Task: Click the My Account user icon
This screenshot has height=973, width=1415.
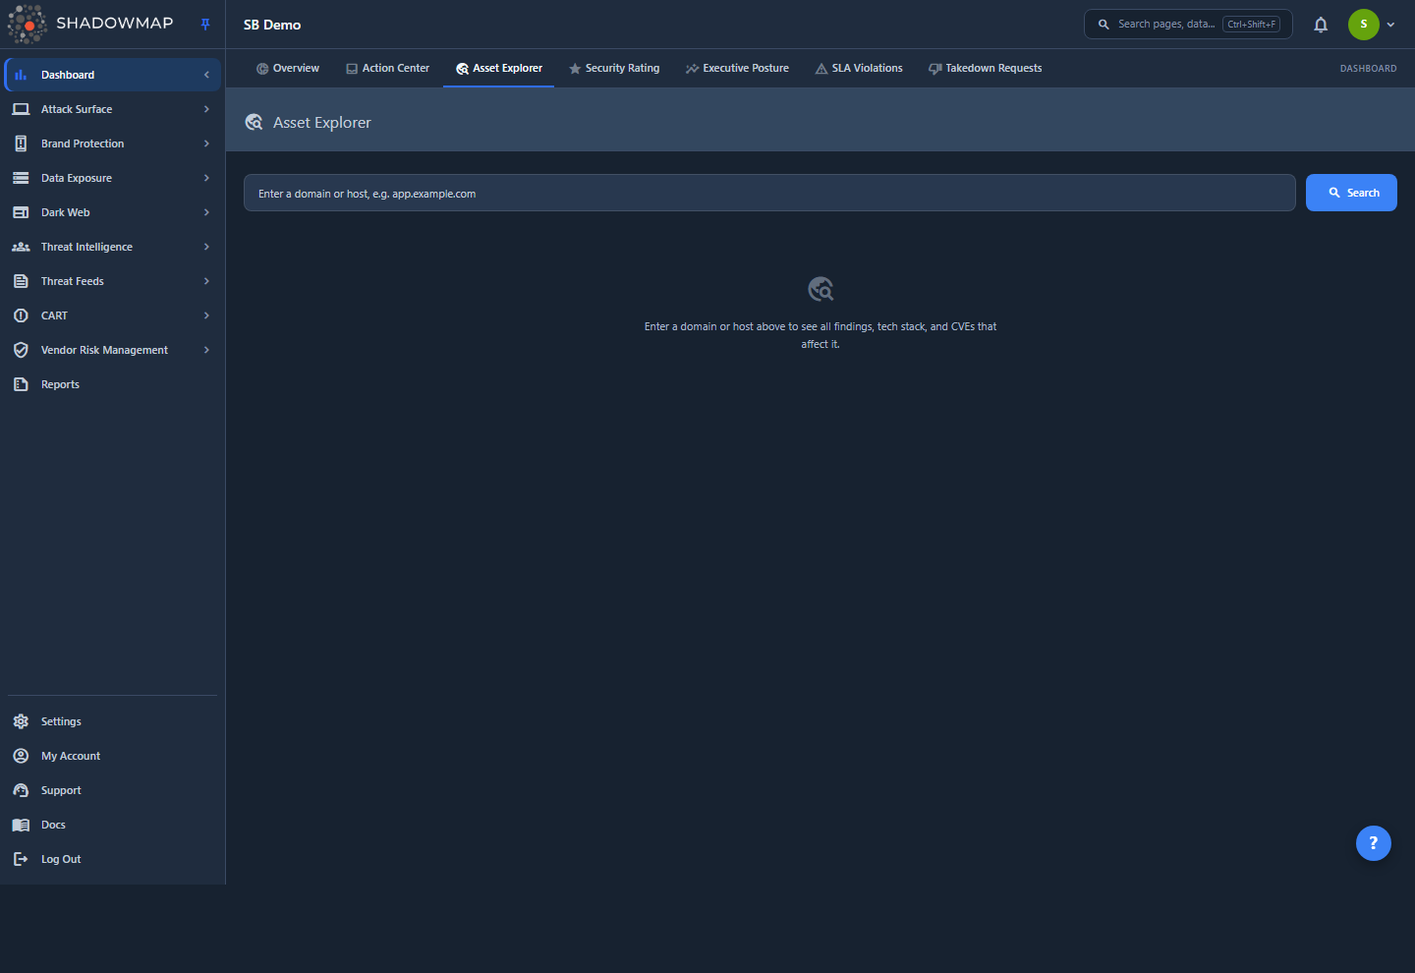Action: pyautogui.click(x=21, y=756)
